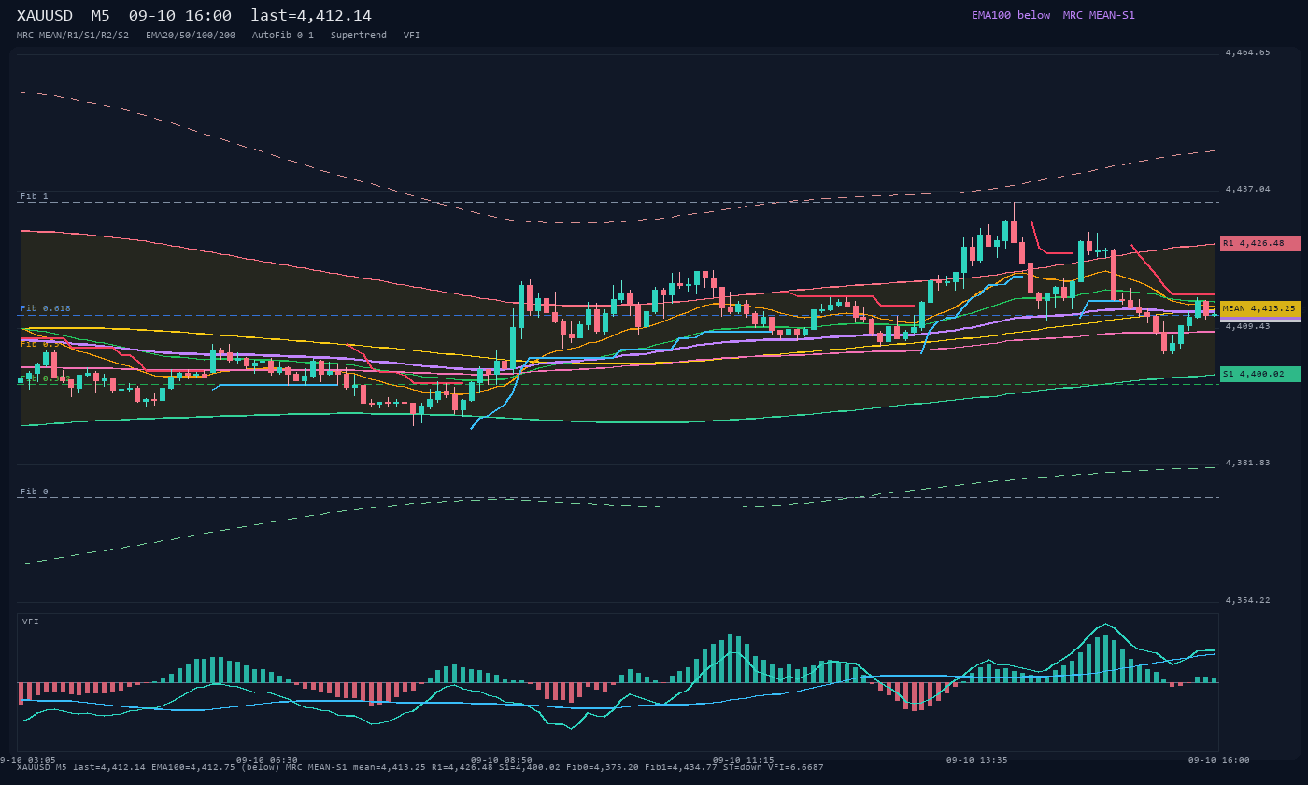Click the 4,464.65 price axis label
This screenshot has width=1308, height=785.
pos(1248,53)
